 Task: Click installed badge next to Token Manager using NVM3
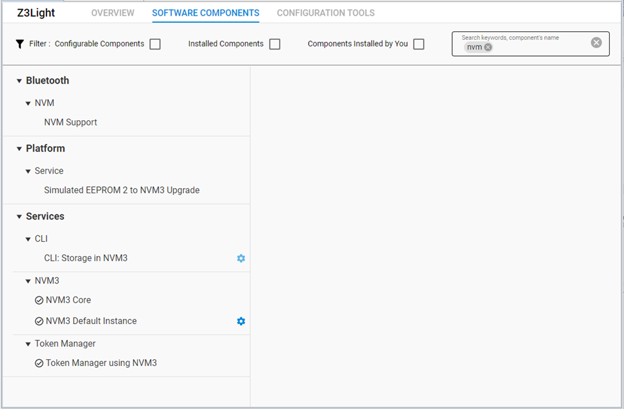click(x=39, y=363)
